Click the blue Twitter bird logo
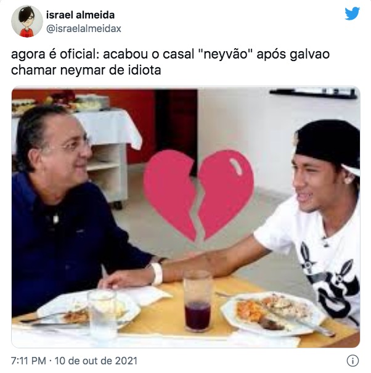Viewport: 371px width, 373px height. tap(352, 14)
